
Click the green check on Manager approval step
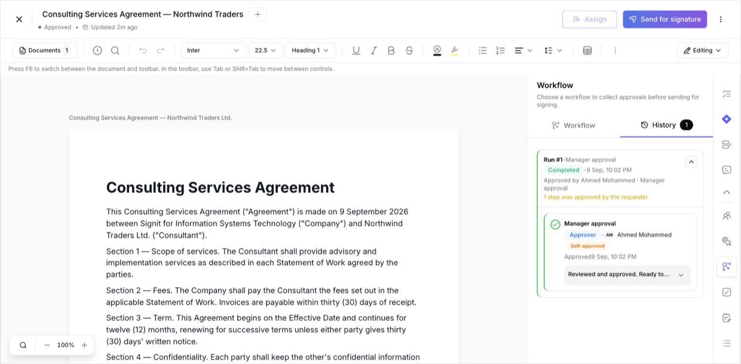pos(555,224)
